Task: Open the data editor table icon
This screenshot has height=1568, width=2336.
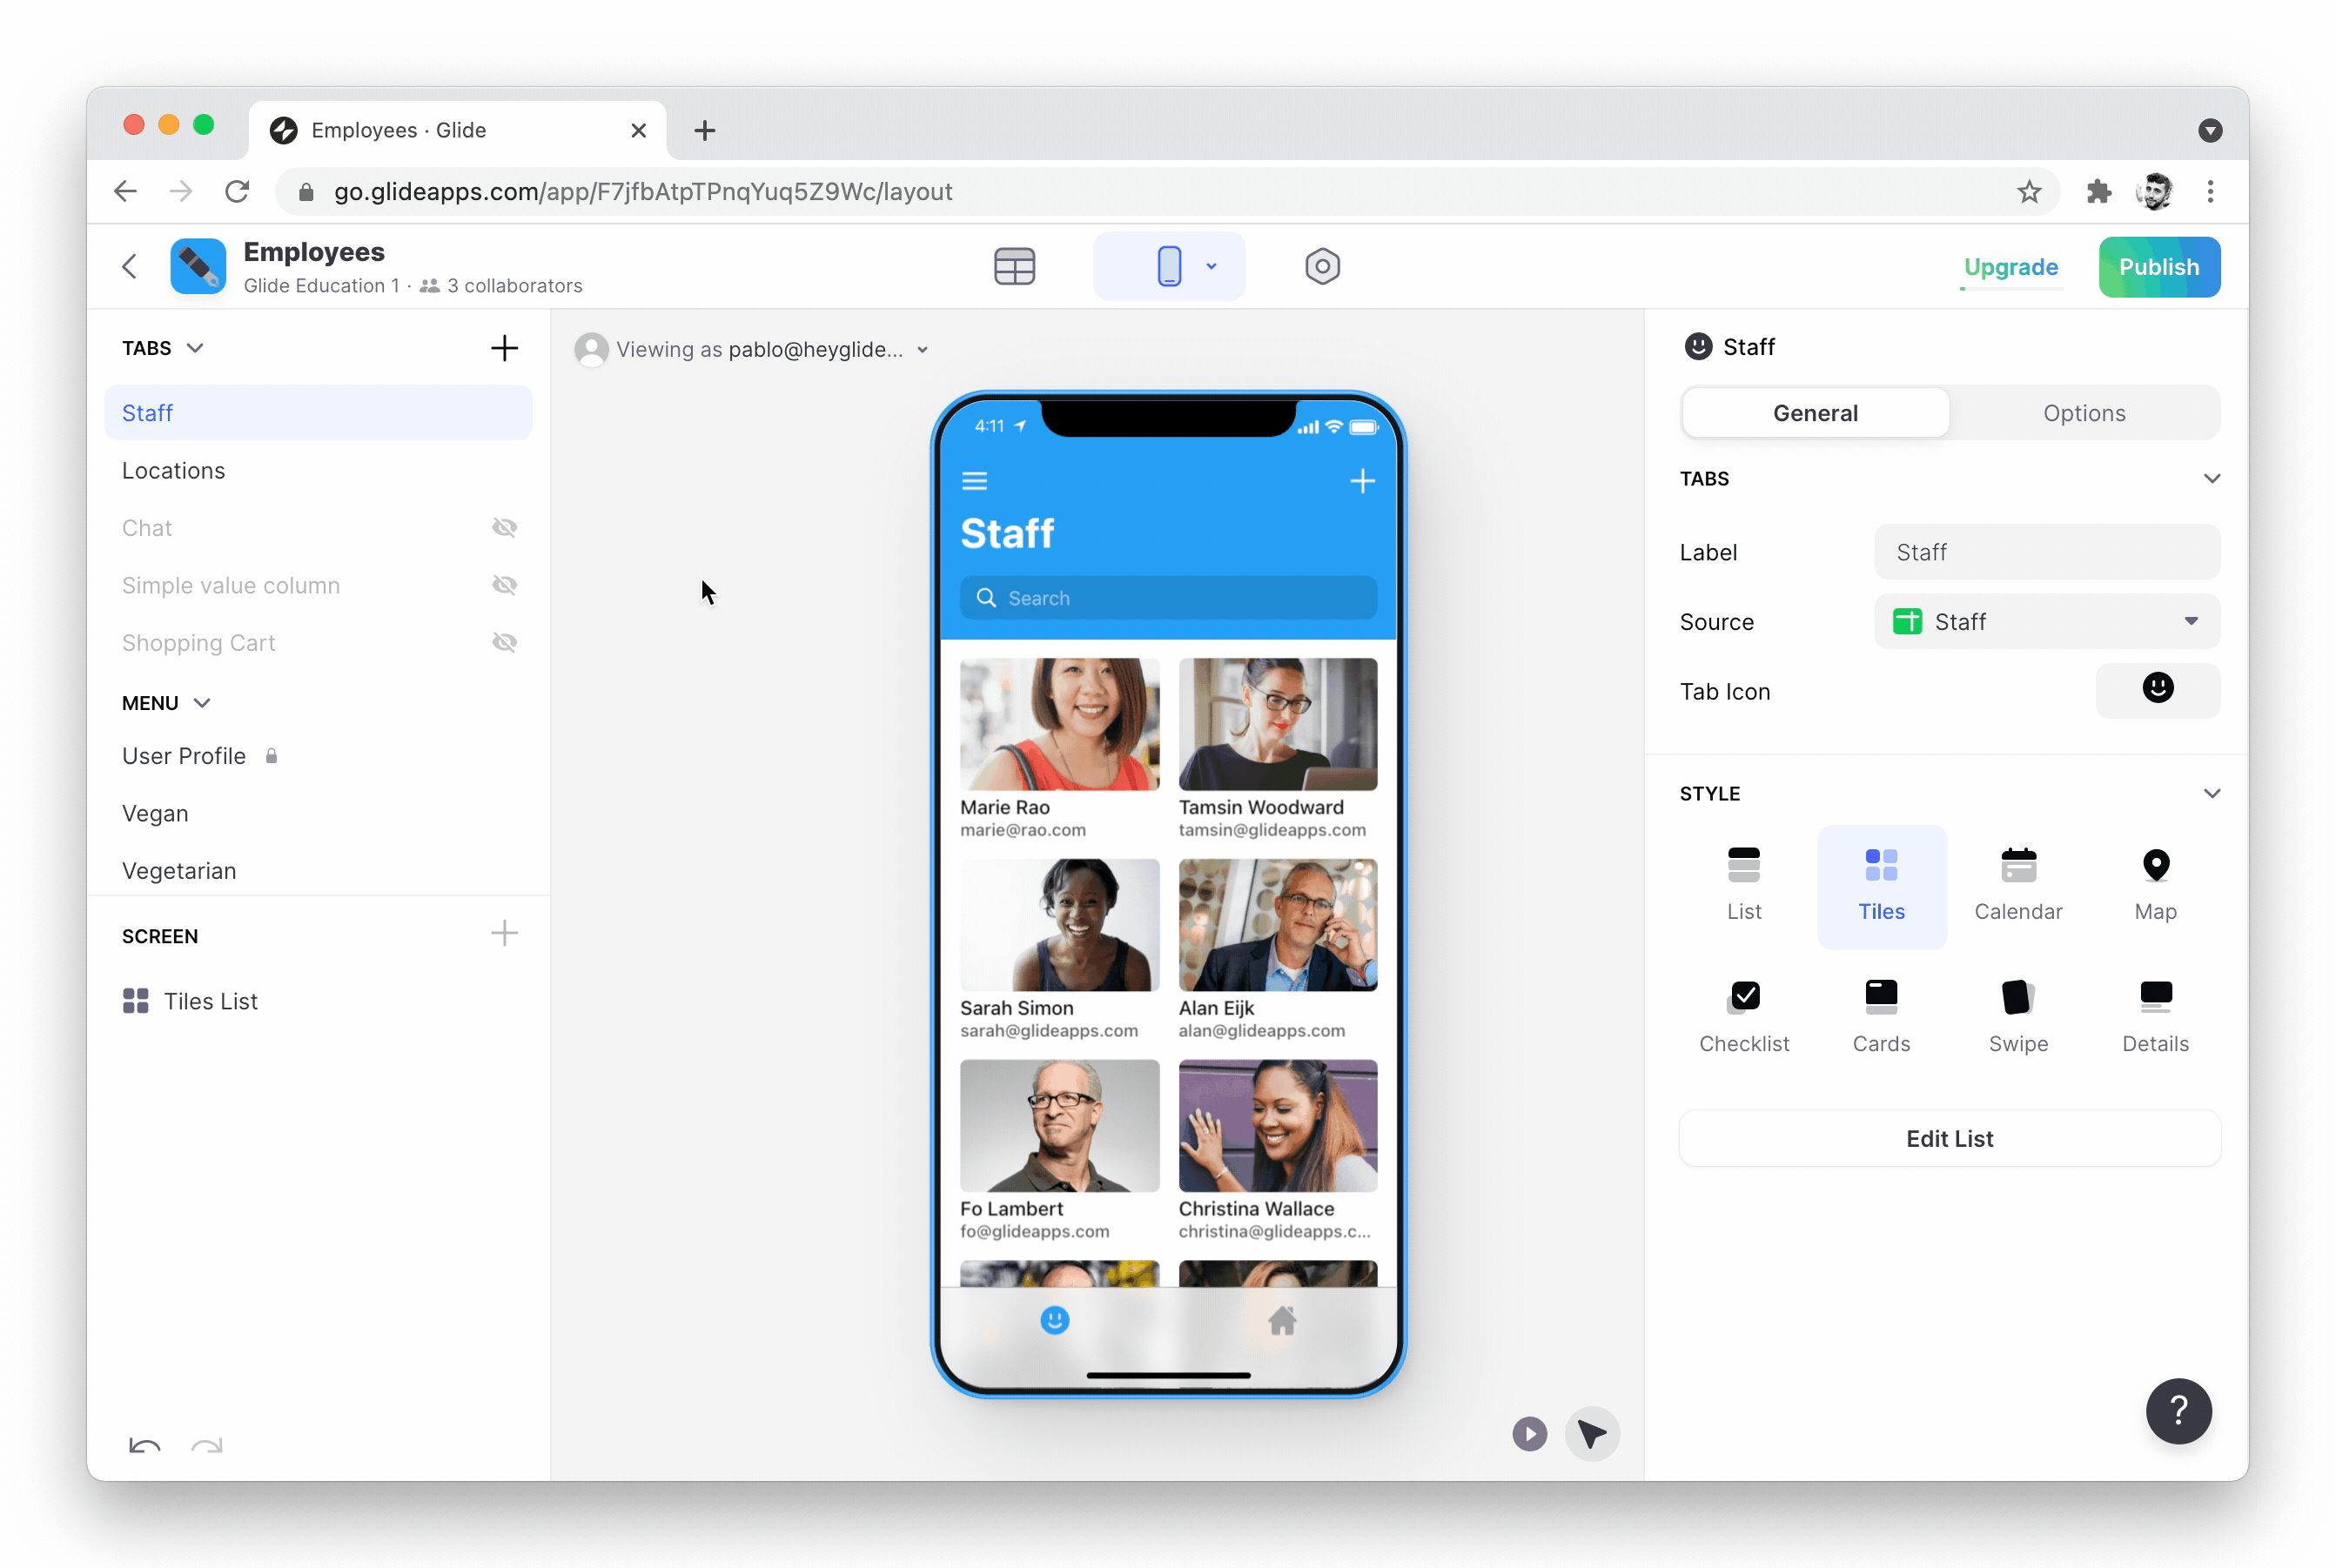Action: [x=1015, y=266]
